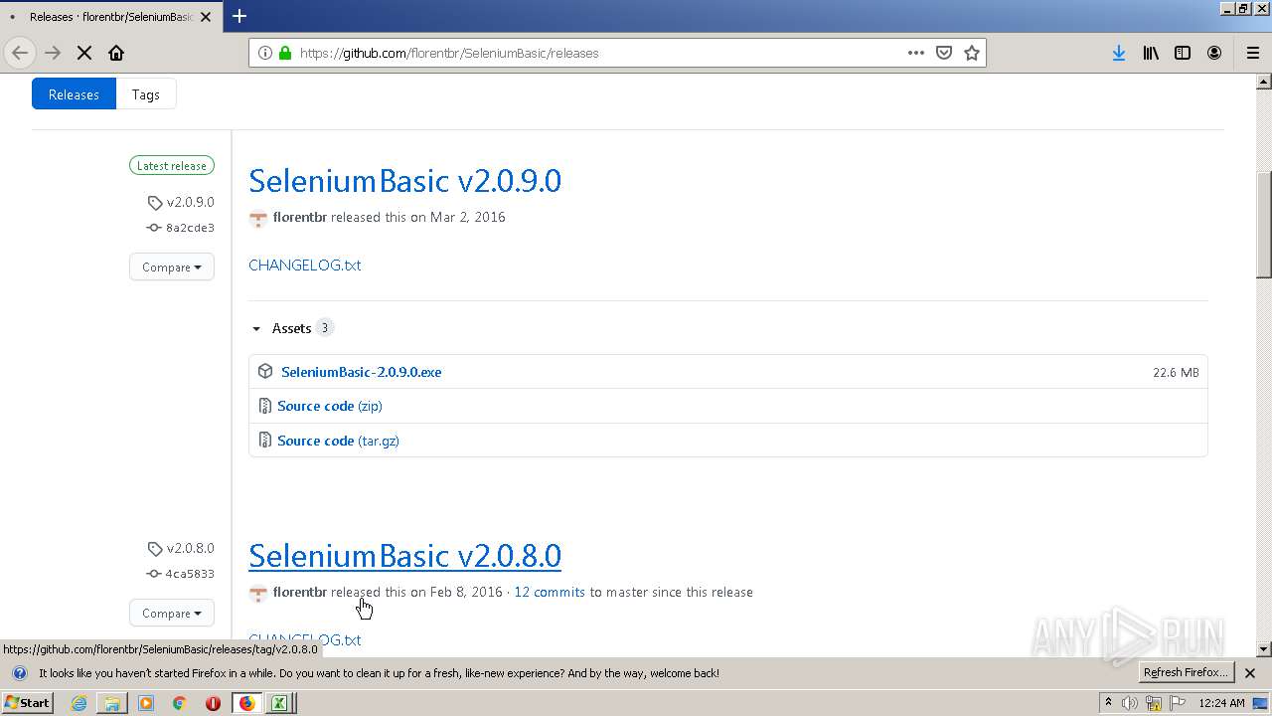Show the downloads panel
This screenshot has width=1272, height=716.
pos(1119,53)
